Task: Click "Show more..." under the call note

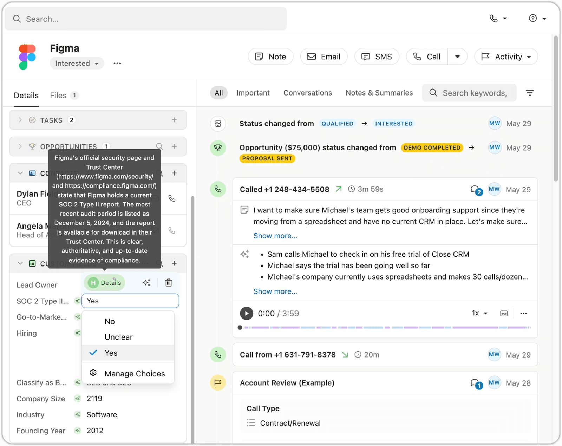Action: (x=275, y=236)
